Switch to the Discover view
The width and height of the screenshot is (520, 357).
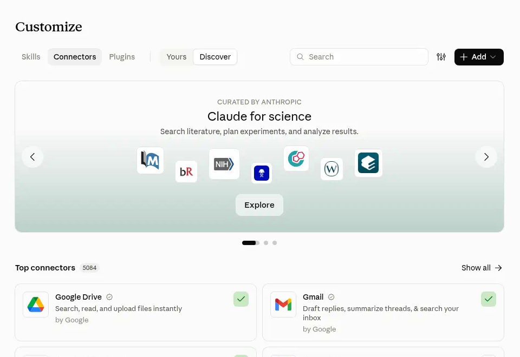coord(215,57)
